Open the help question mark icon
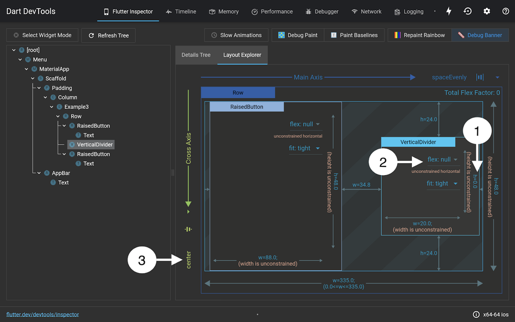515x322 pixels. [x=506, y=11]
